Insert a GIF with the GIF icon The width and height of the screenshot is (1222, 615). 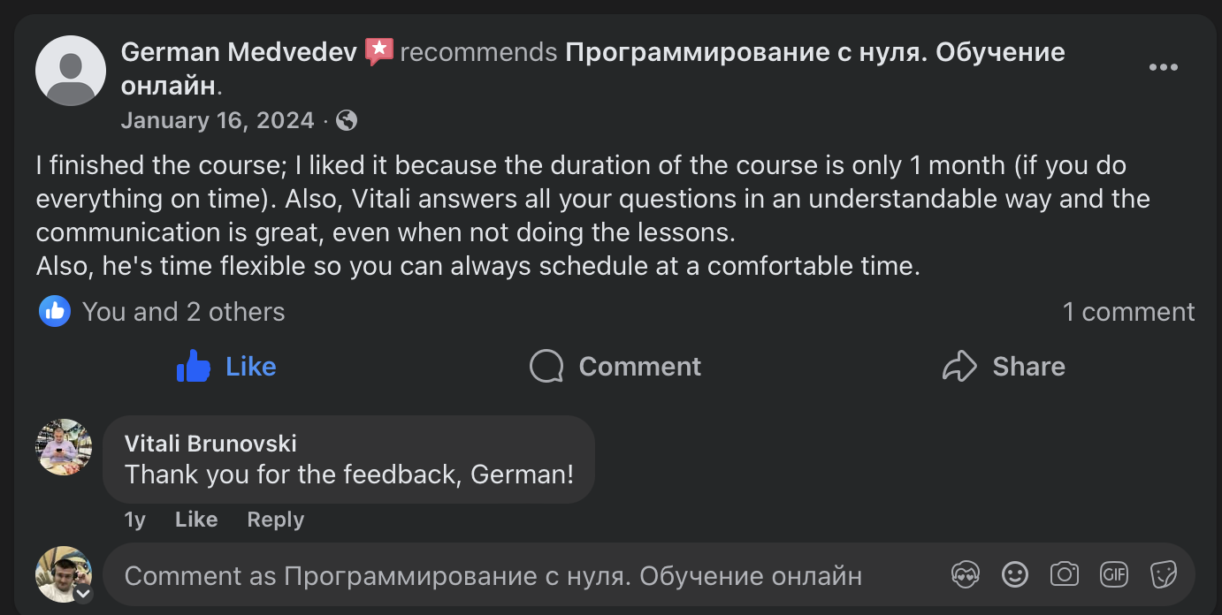click(1113, 574)
